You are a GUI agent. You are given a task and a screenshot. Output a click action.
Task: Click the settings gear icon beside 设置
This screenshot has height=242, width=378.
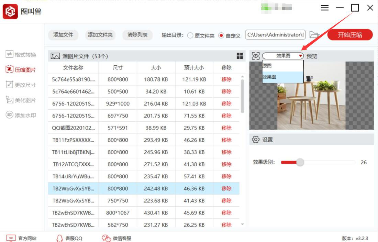point(256,139)
